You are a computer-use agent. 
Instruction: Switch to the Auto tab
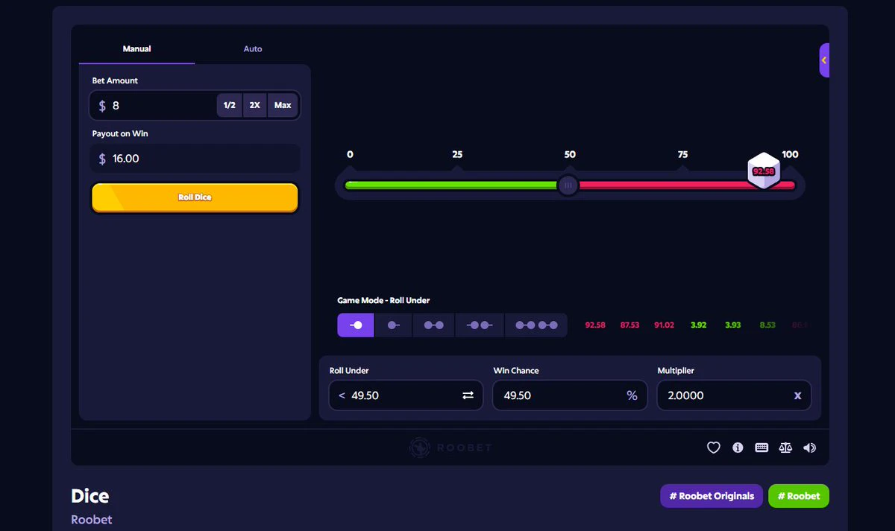click(253, 49)
